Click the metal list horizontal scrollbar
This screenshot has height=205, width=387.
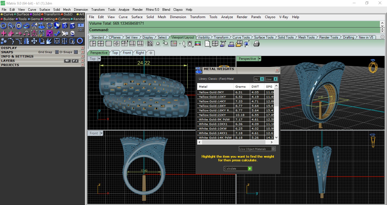point(233,142)
